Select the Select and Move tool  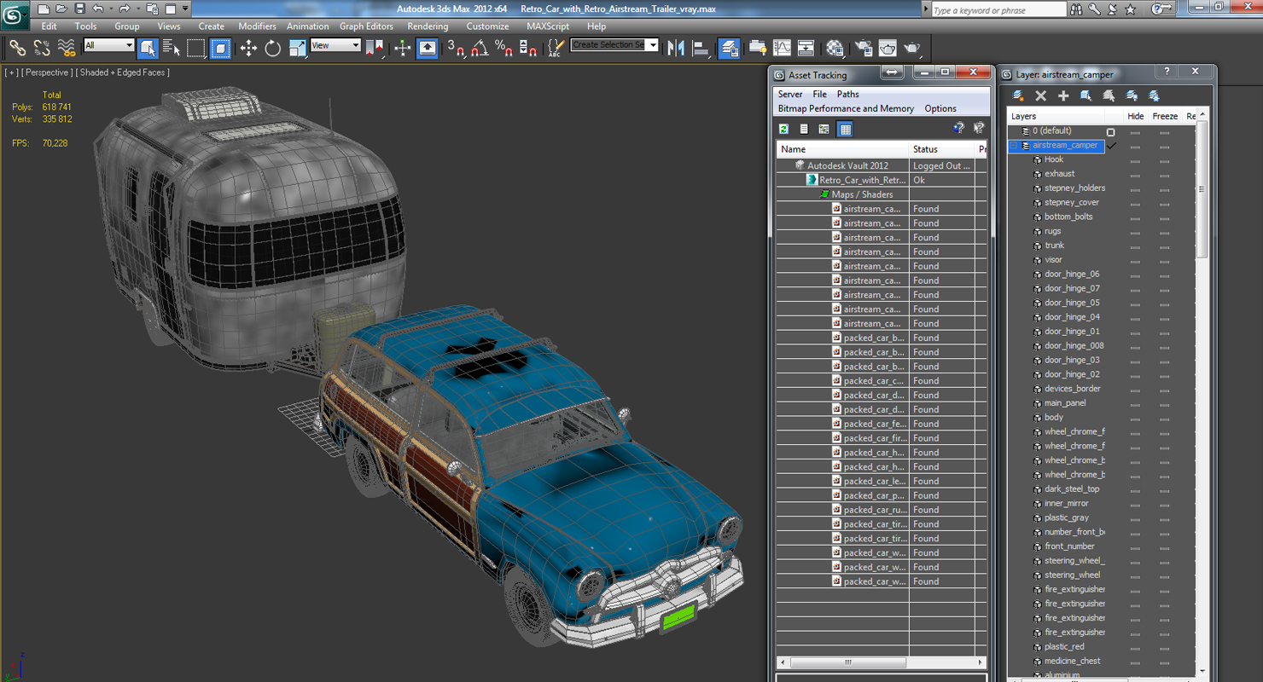coord(248,49)
